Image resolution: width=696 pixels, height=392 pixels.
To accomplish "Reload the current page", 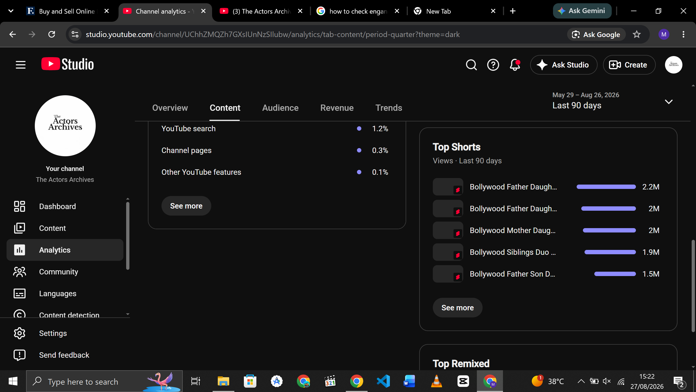I will tap(52, 34).
